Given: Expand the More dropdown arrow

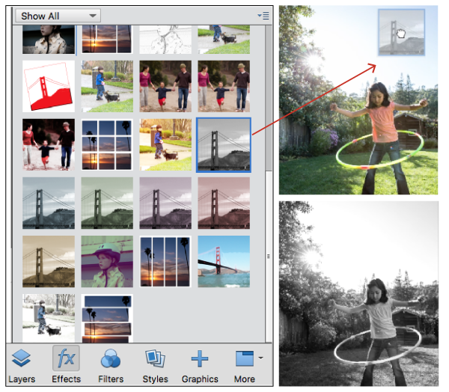Looking at the screenshot, I should pos(260,358).
